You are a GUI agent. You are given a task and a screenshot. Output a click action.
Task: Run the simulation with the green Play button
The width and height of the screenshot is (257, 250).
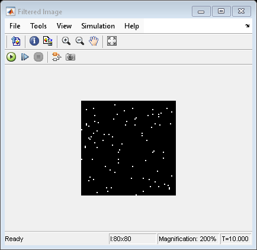[x=11, y=57]
